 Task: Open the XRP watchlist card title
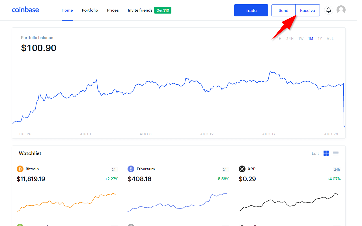pos(252,169)
